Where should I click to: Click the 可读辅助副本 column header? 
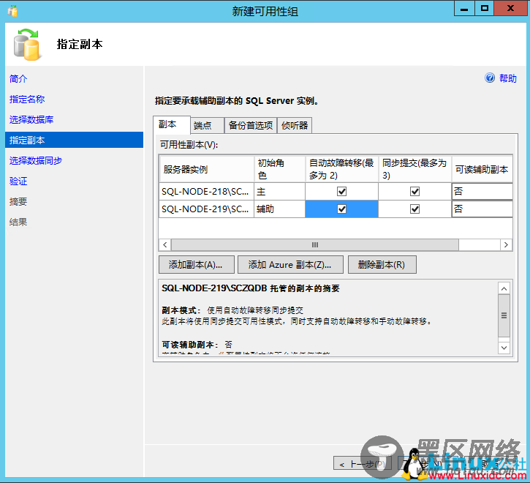click(x=482, y=169)
